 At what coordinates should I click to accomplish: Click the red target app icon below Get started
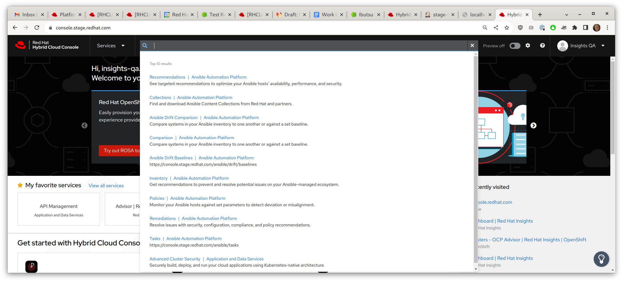[32, 267]
